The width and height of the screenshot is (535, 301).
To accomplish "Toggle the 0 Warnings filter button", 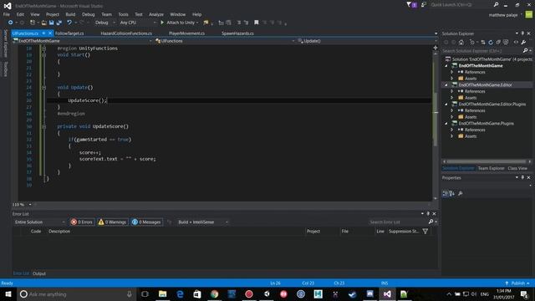I will pos(112,222).
